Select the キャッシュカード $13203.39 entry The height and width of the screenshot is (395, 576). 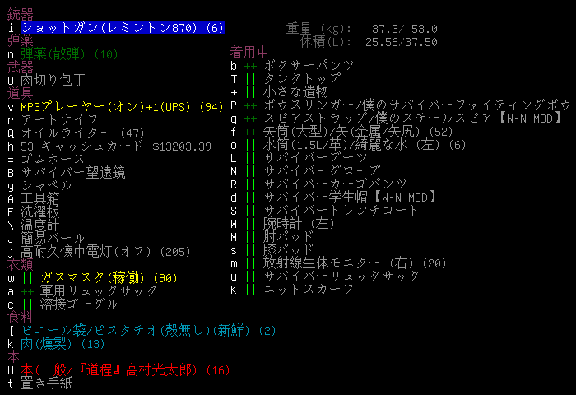click(115, 146)
